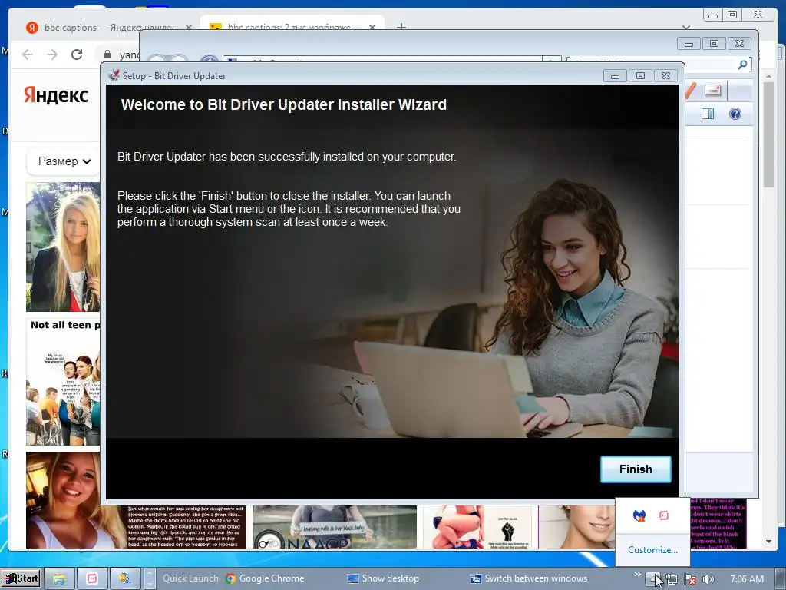This screenshot has height=590, width=786.
Task: Click the taskbar toolbar up/down stepper
Action: tap(150, 578)
